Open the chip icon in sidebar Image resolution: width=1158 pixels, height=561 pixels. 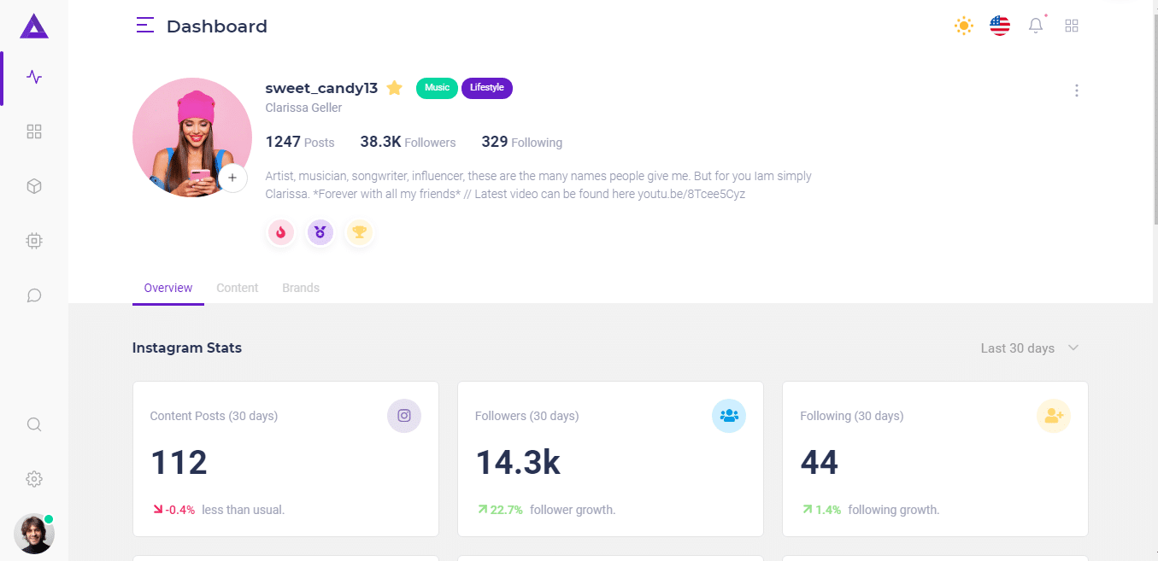(x=33, y=240)
